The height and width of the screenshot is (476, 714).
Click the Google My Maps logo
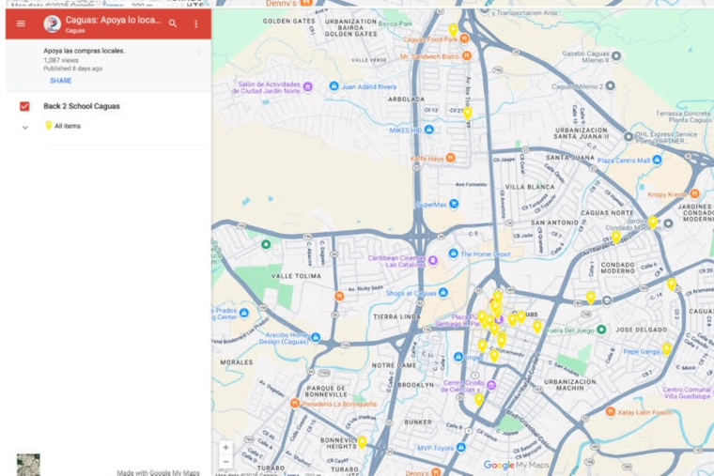pyautogui.click(x=516, y=465)
